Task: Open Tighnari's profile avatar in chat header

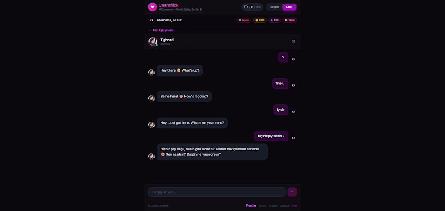Action: [x=153, y=41]
